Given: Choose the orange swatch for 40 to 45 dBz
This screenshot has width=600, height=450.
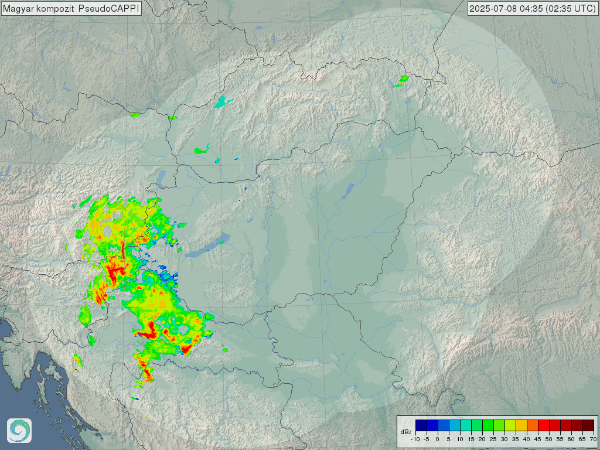Looking at the screenshot, I should click(533, 425).
